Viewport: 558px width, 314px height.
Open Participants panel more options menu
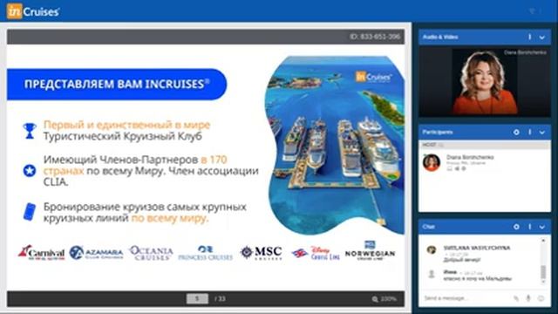529,132
